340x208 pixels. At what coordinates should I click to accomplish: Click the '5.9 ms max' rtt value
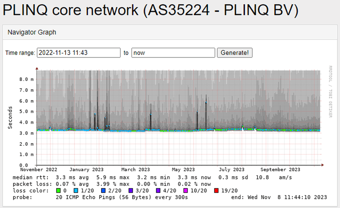click(113, 177)
